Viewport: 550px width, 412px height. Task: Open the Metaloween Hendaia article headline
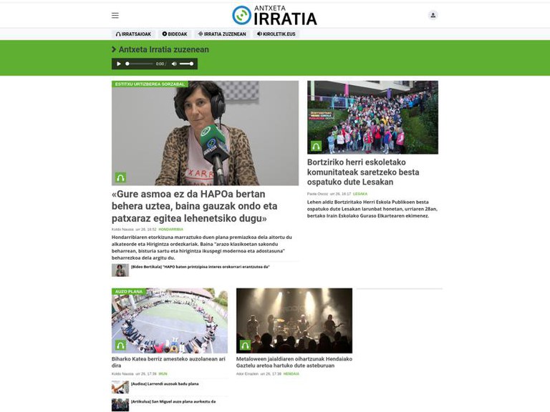point(294,363)
